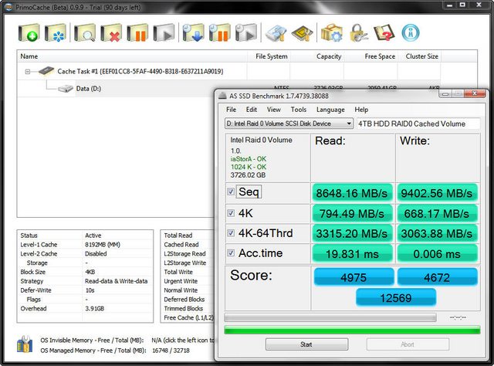
Task: Click the 4TB HDD RAID0 Cached Volume field
Action: (x=418, y=124)
